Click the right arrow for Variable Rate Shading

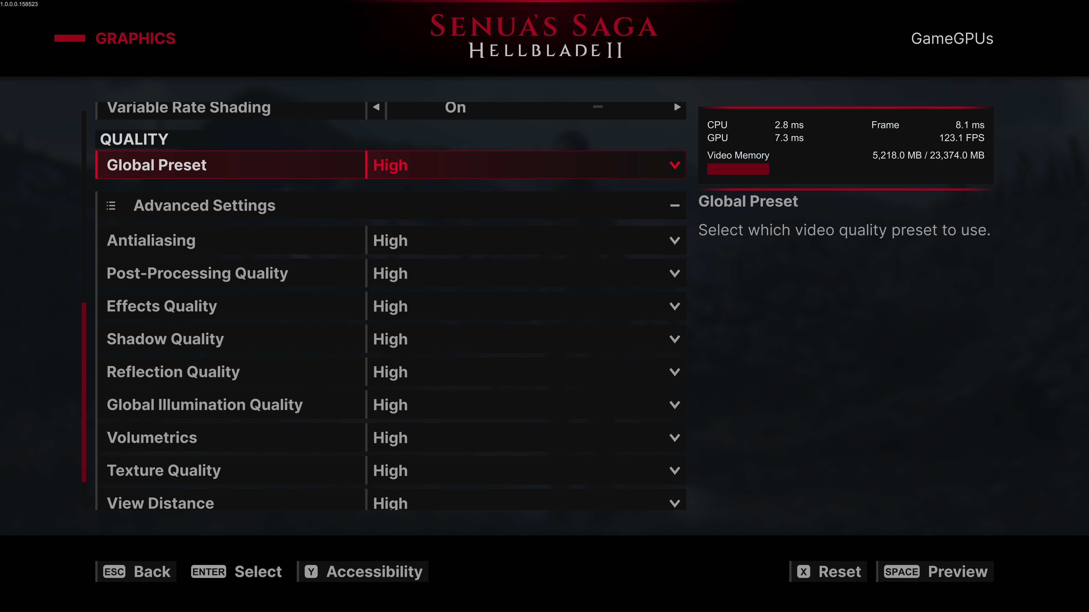point(677,107)
